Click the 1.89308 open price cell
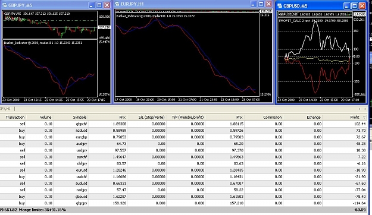The width and height of the screenshot is (372, 215). click(x=120, y=124)
